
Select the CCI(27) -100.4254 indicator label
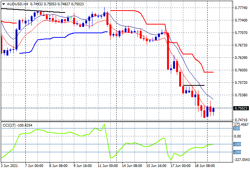pos(17,125)
